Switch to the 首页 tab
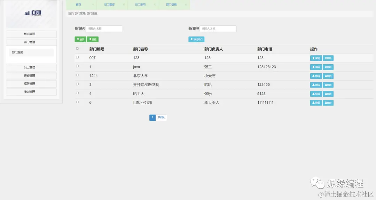This screenshot has height=200, width=376. (79, 5)
